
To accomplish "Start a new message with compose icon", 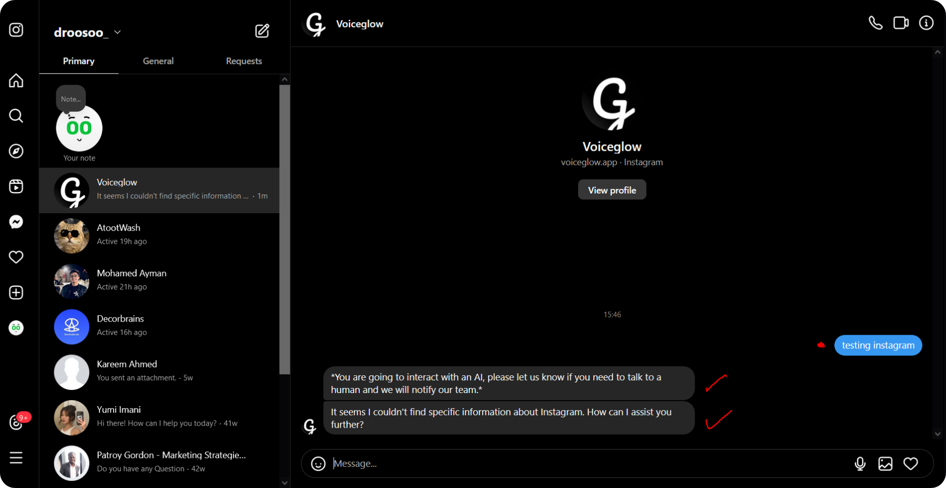I will point(262,31).
